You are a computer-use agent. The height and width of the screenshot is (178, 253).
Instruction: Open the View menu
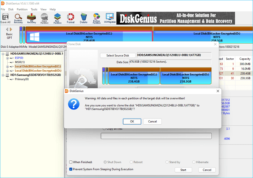coord(43,9)
